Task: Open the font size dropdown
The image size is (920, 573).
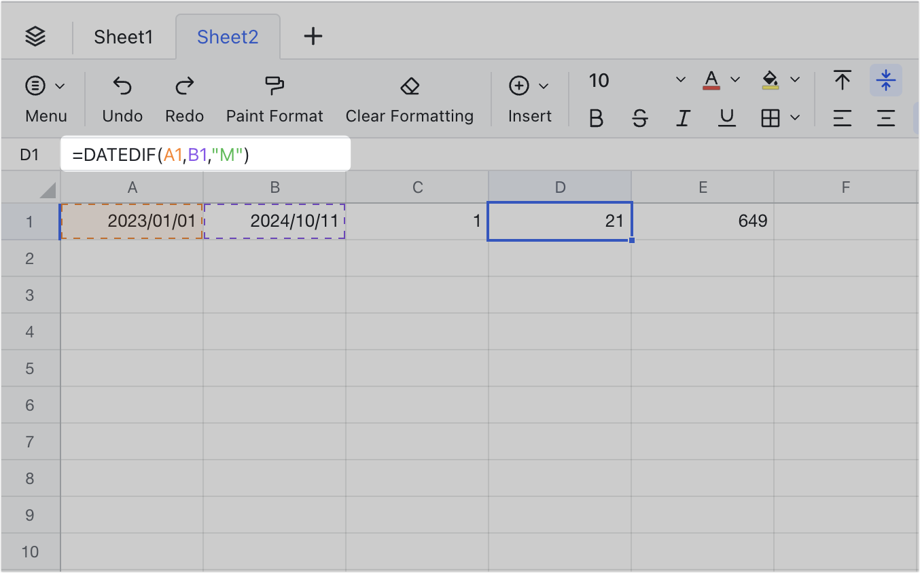Action: click(x=680, y=81)
